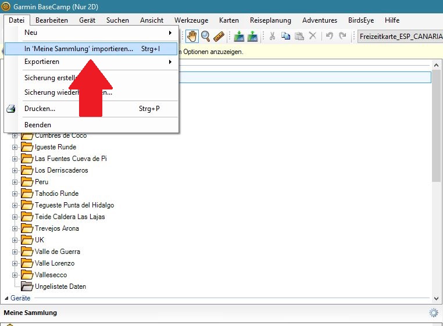Screen dimensions: 443x326
Task: Open the Adventures menu
Action: pyautogui.click(x=320, y=20)
